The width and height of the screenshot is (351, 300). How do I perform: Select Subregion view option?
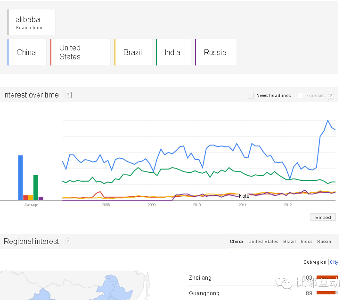pos(315,262)
